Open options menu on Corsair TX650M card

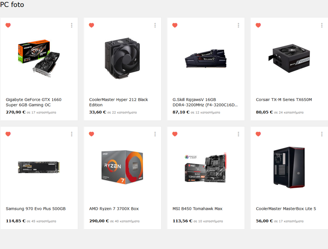pyautogui.click(x=322, y=25)
